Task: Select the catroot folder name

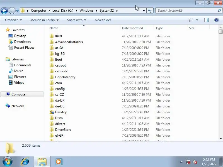Action: [60, 65]
